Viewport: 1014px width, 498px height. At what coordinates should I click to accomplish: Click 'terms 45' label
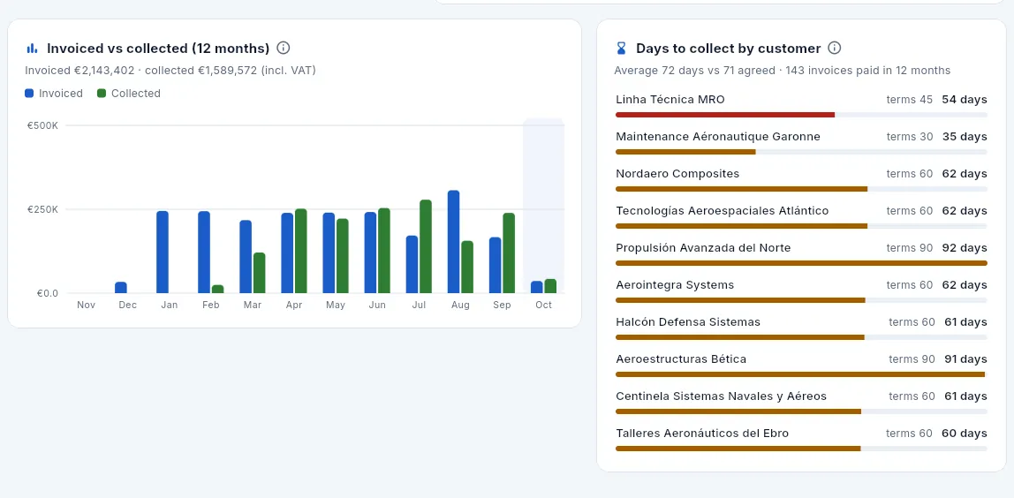click(909, 100)
